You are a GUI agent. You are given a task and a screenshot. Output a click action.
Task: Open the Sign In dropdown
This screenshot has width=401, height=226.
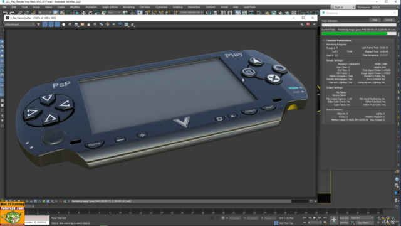(x=343, y=7)
